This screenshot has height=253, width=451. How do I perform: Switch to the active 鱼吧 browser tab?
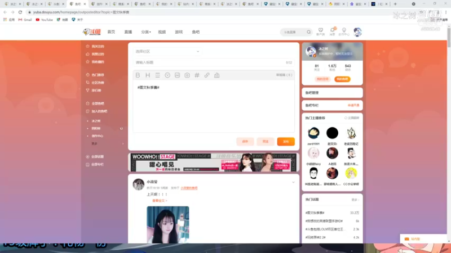pos(78,4)
